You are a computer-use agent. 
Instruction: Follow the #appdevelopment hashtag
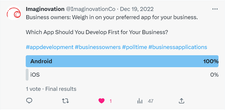click(x=50, y=47)
